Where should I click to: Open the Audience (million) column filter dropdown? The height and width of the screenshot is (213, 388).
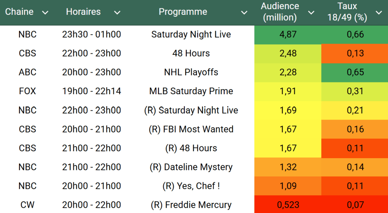tap(311, 13)
